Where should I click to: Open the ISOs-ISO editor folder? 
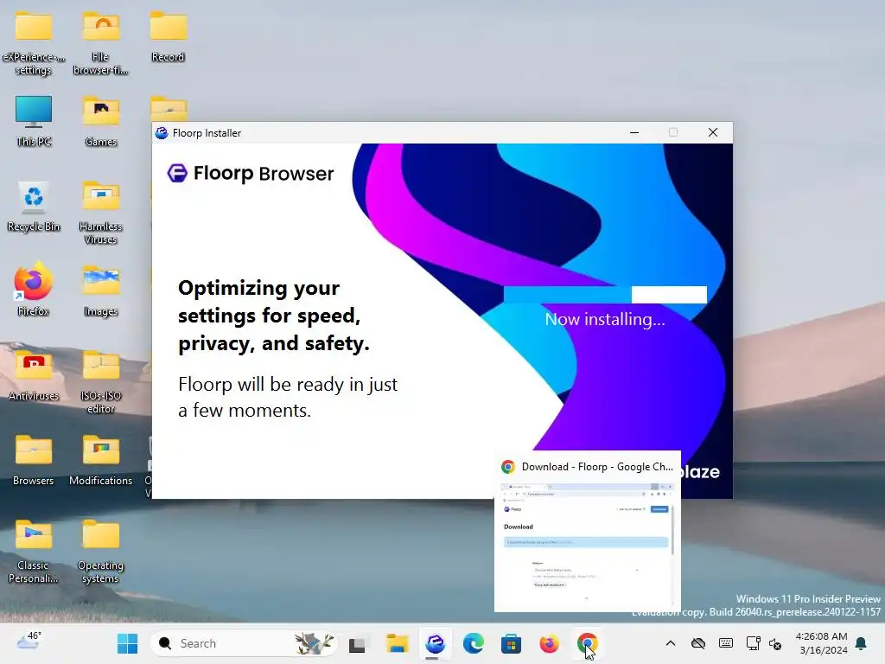pos(100,382)
